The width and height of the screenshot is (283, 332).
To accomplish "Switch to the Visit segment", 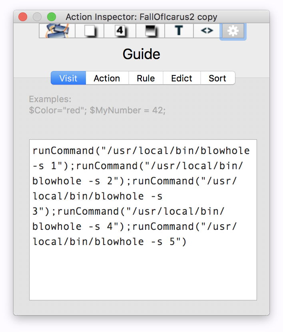I will (68, 78).
